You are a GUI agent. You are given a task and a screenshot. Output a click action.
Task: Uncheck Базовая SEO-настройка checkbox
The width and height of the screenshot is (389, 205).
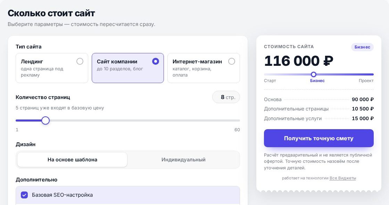tap(24, 195)
